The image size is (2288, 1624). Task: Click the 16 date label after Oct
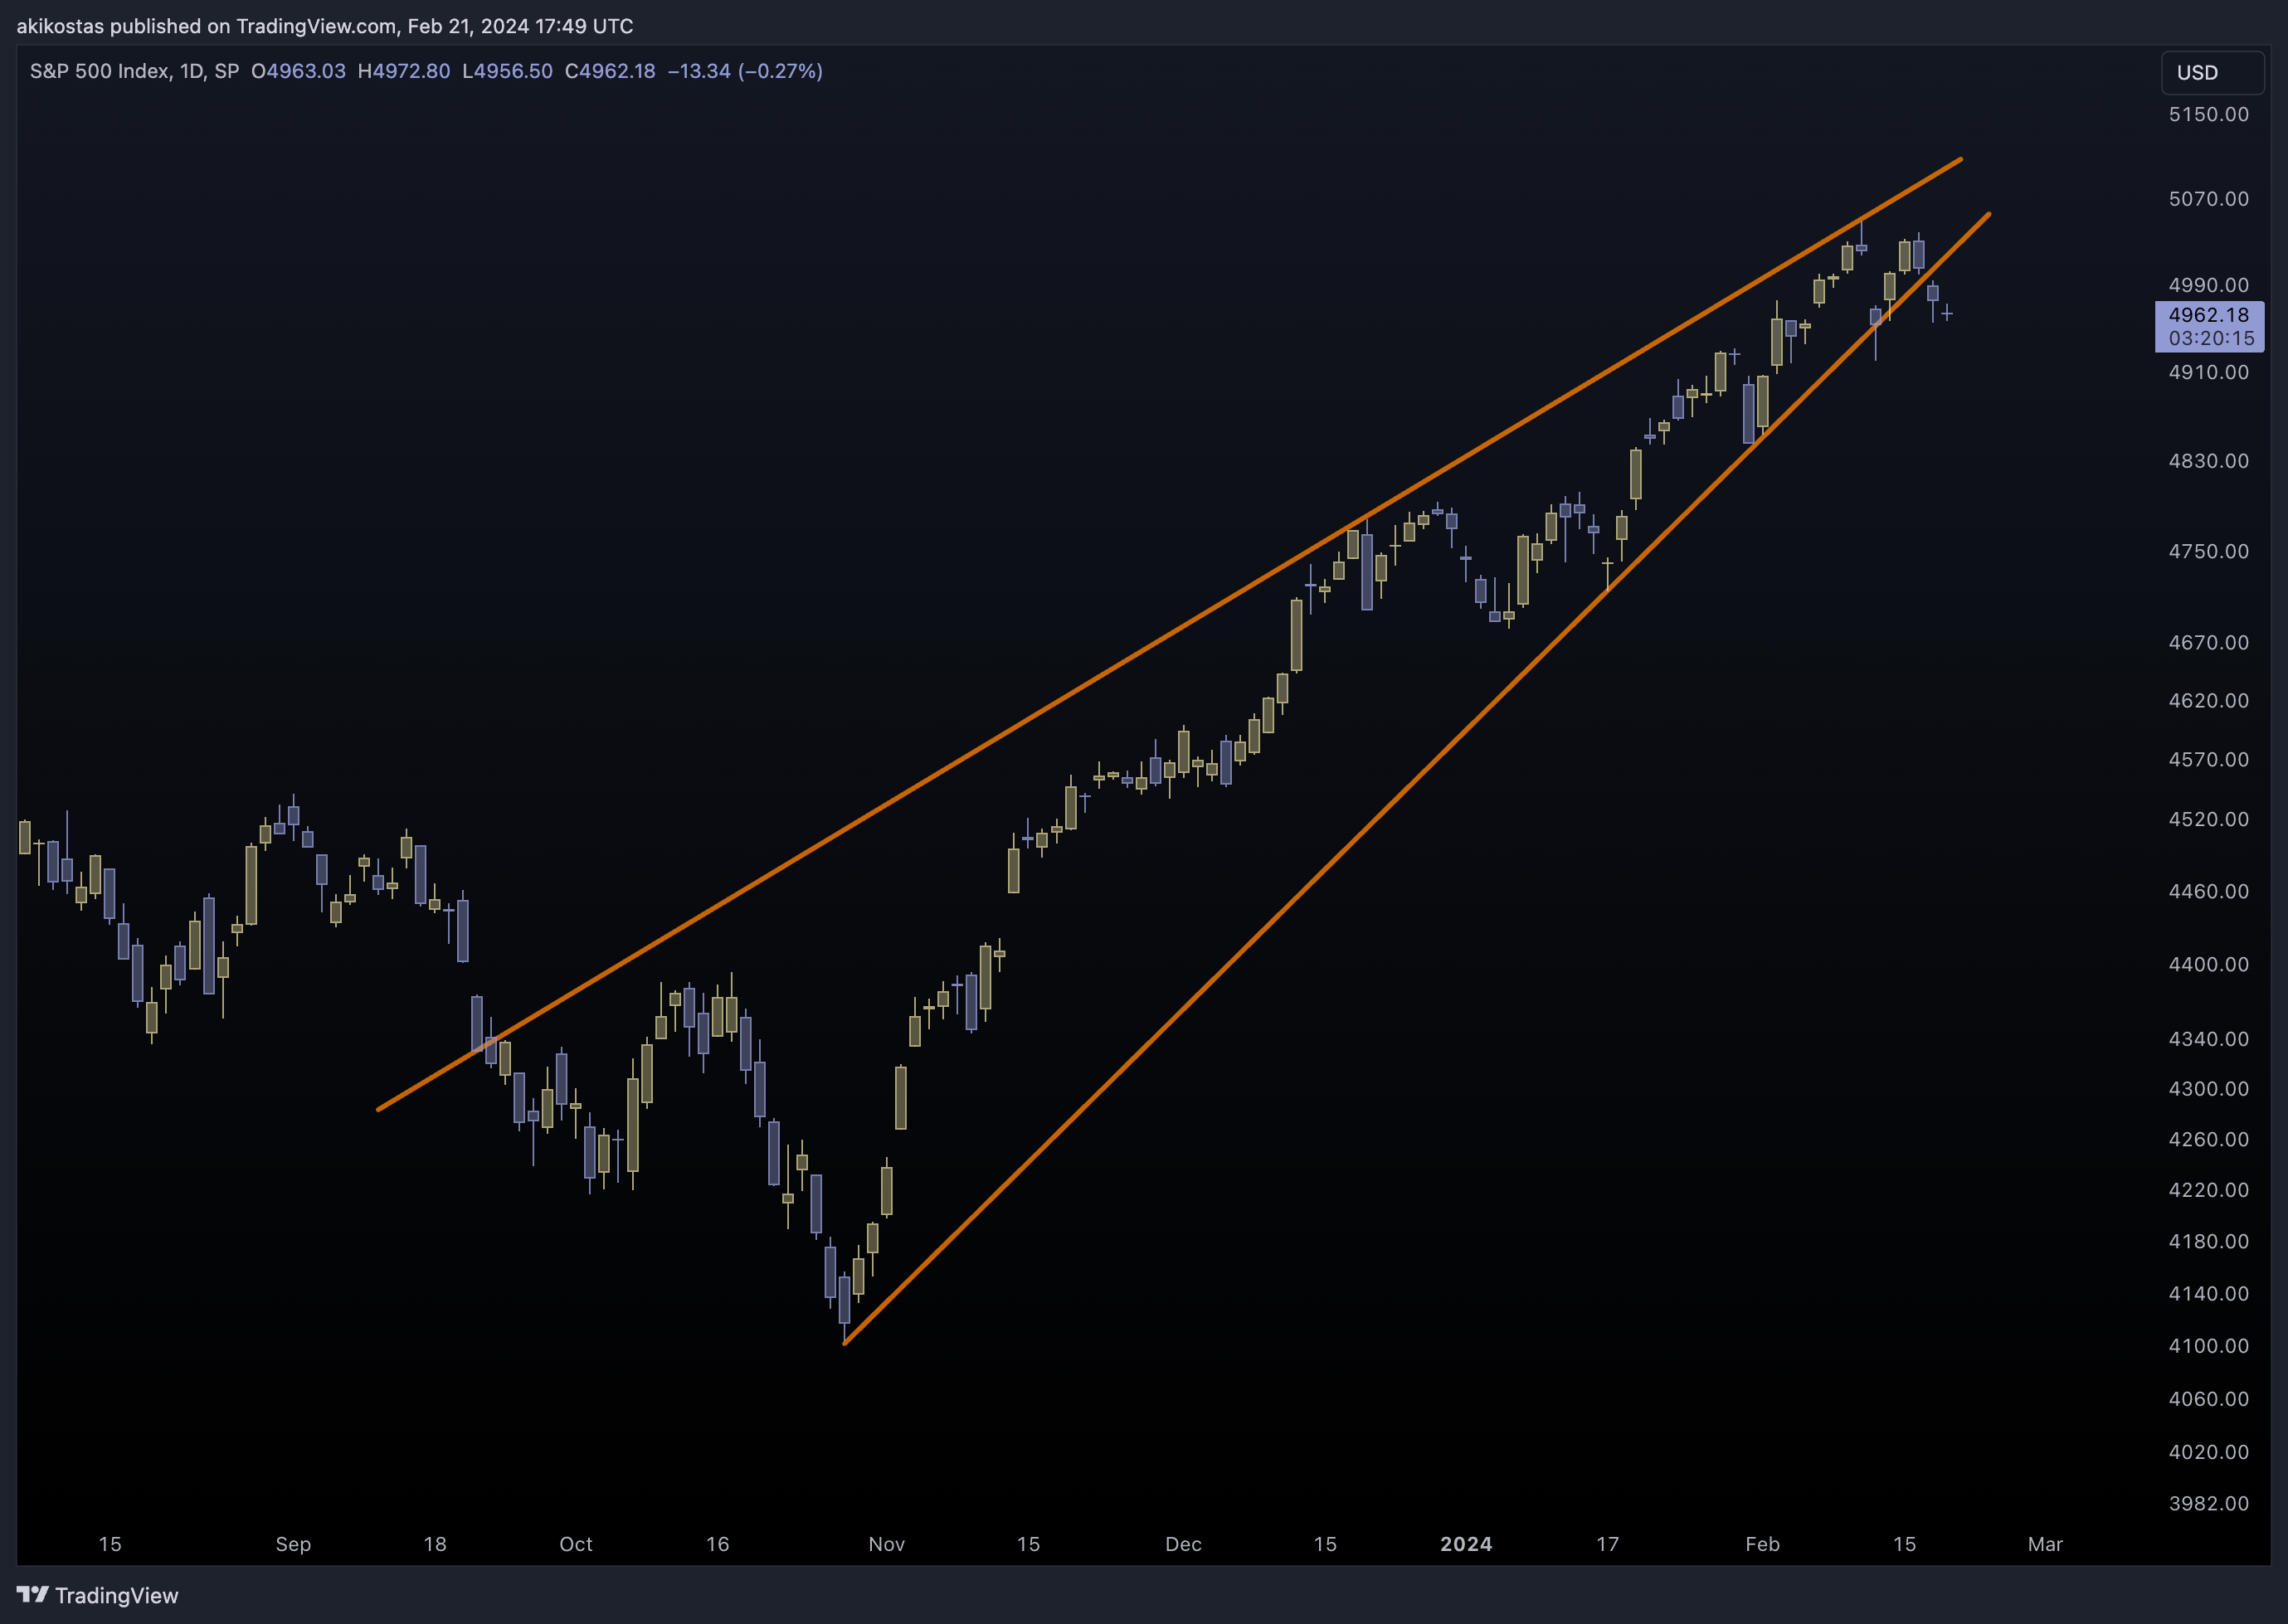pos(718,1544)
